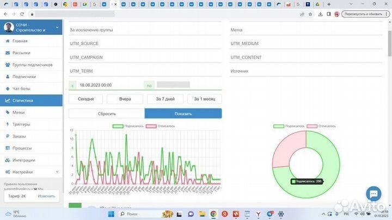Go to Подписчики in the sidebar
Screen dimensions: 392x220
(24, 77)
